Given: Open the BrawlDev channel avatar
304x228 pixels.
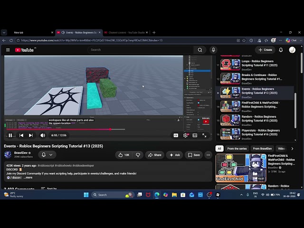Looking at the screenshot, I should 8,154.
